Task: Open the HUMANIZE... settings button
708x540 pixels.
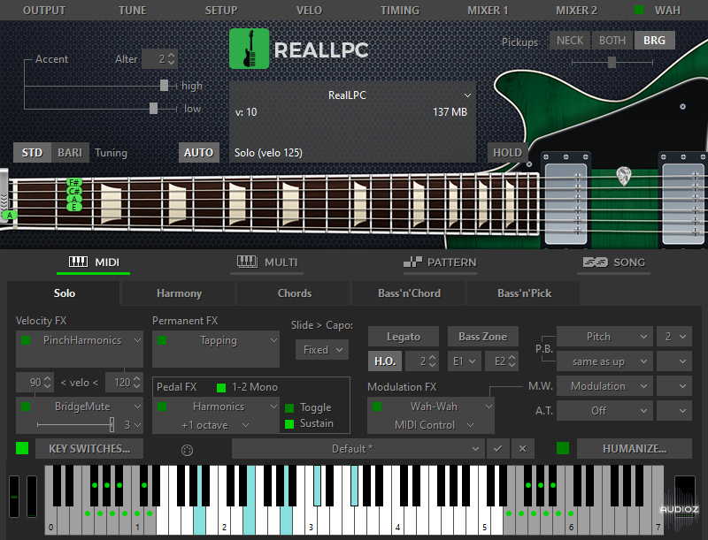Action: click(x=635, y=448)
